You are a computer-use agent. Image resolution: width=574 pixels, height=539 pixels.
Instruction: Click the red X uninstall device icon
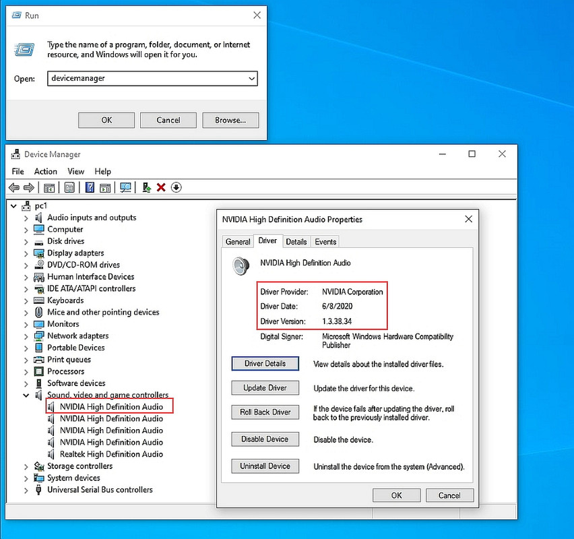tap(161, 187)
